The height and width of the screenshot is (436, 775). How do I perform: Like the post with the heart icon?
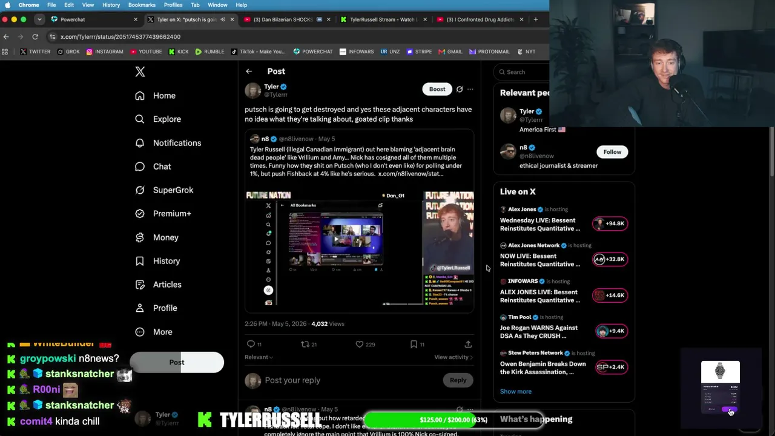tap(359, 344)
